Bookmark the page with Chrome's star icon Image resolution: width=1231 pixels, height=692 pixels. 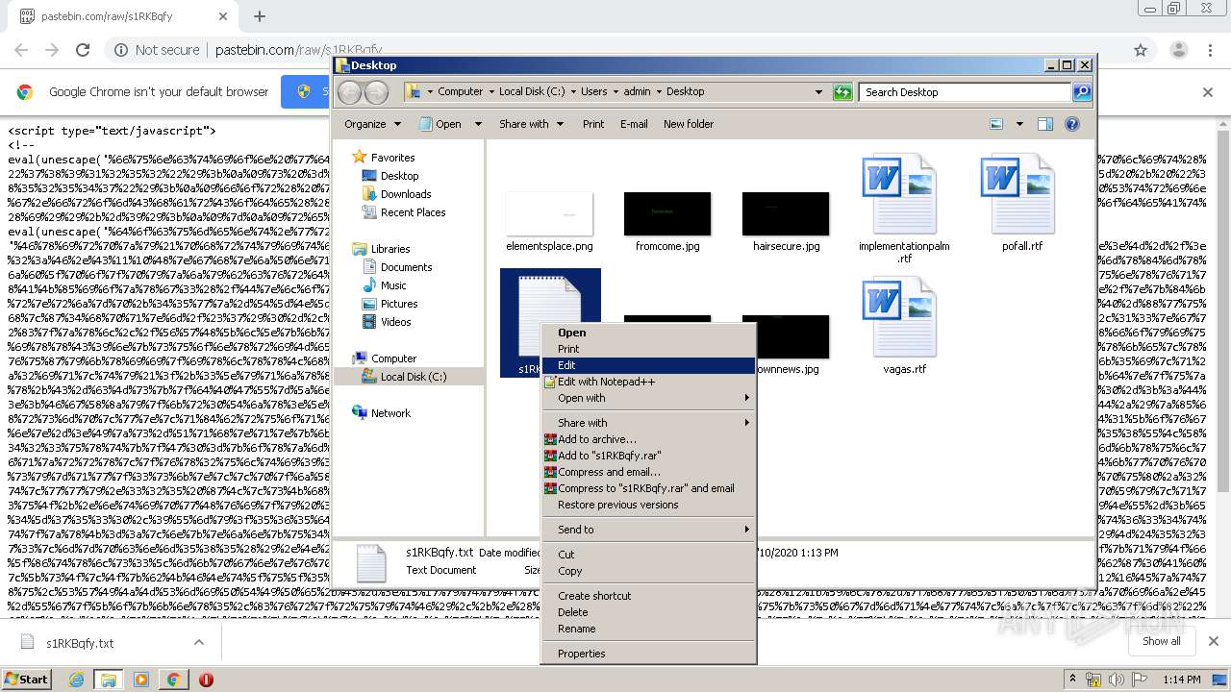click(x=1141, y=50)
